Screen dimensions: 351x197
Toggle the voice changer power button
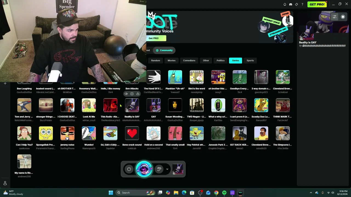(x=129, y=169)
